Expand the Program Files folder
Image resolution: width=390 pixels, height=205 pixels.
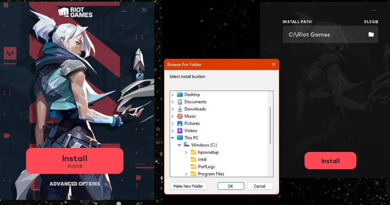pos(186,174)
